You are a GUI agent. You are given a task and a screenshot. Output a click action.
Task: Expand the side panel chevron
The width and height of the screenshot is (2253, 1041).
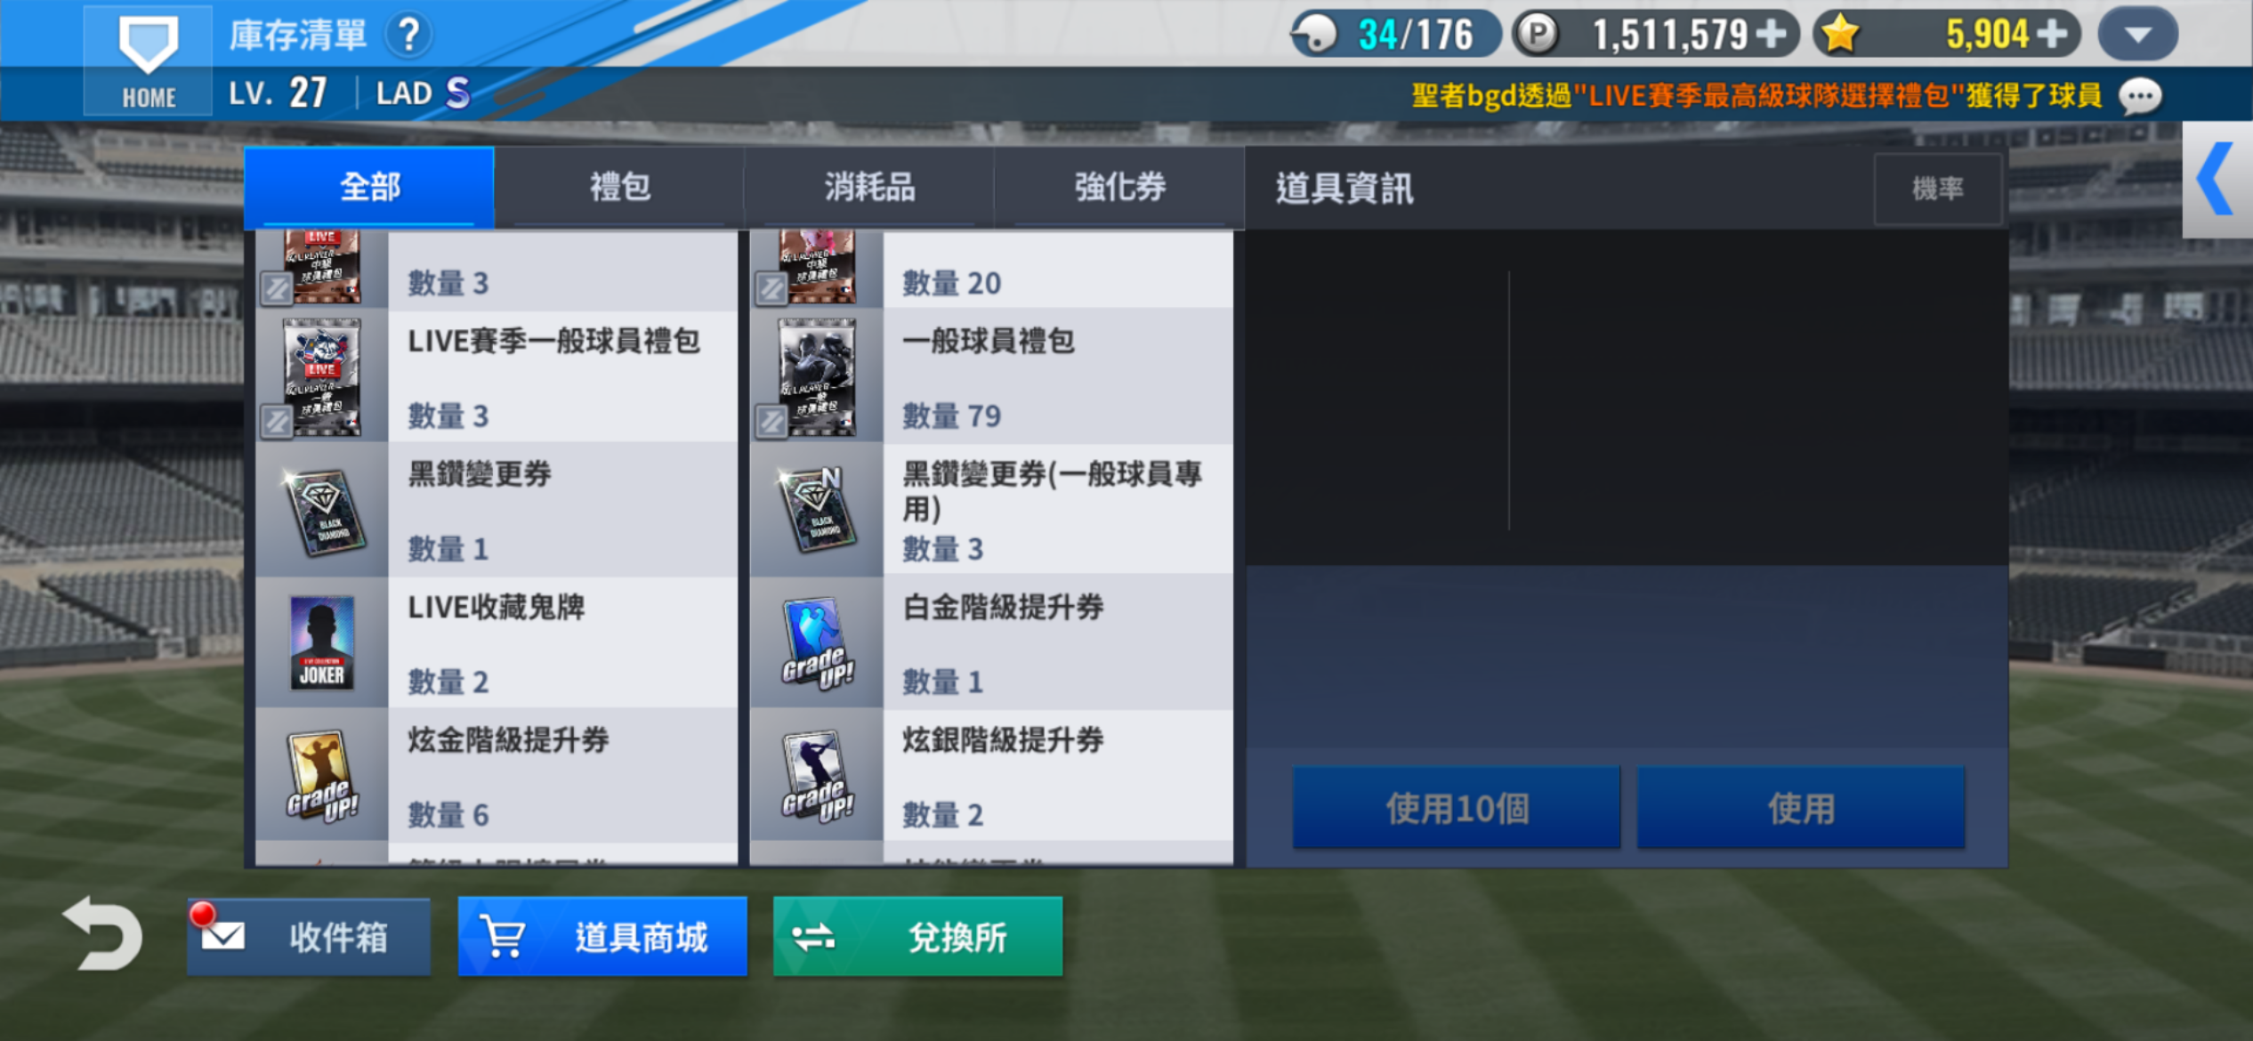2217,179
